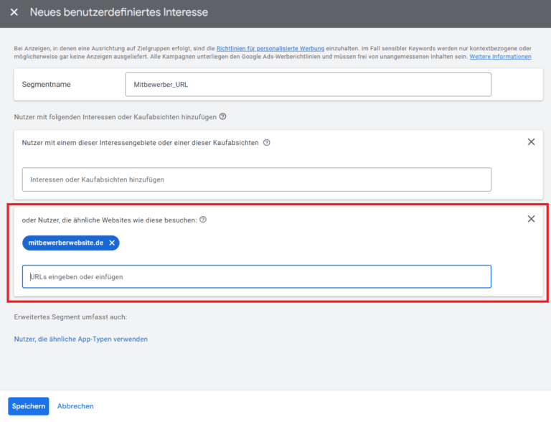Remove the Interessengebiete oder Kaufabsichten section
Viewport: 551px width, 422px height.
[531, 141]
